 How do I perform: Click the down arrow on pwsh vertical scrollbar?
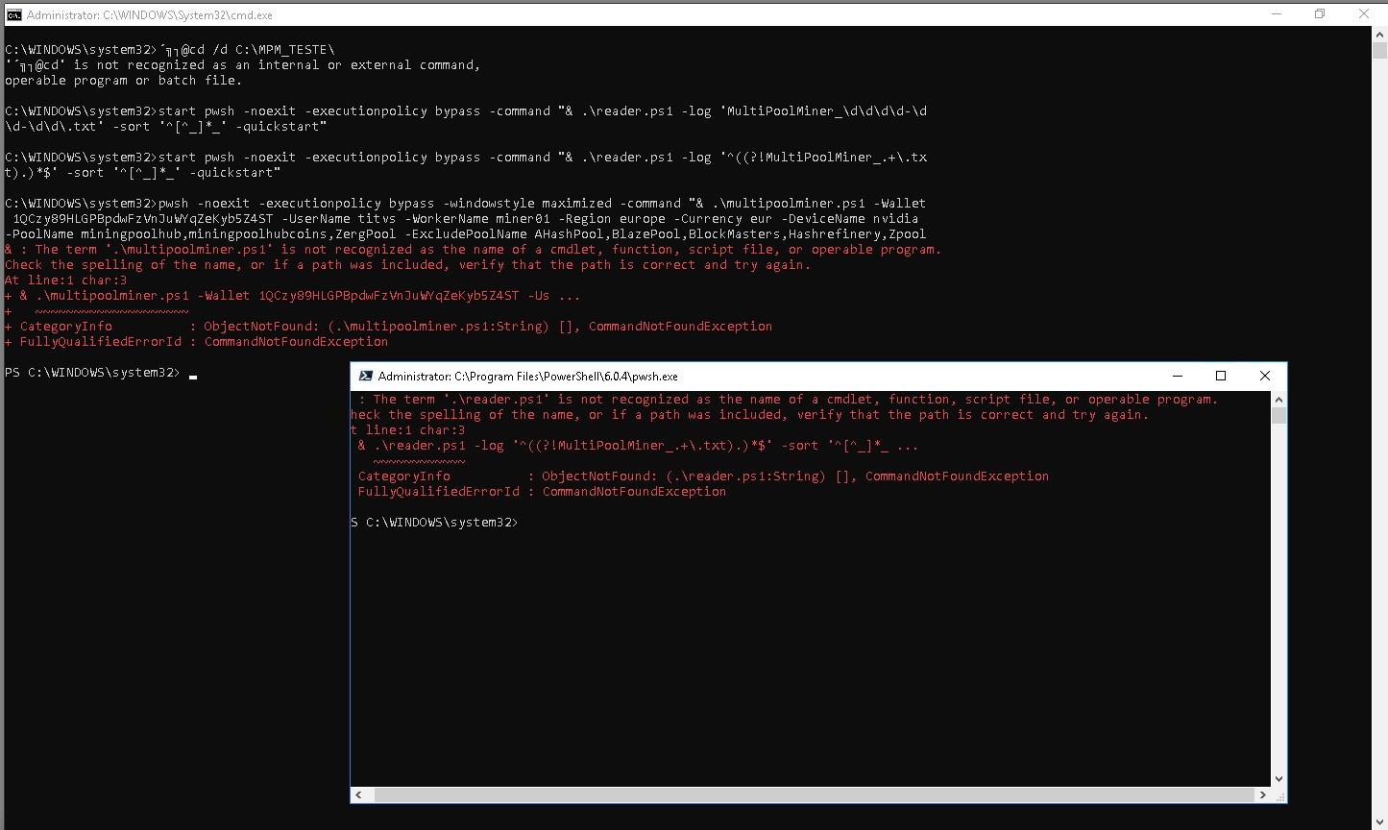[x=1278, y=776]
